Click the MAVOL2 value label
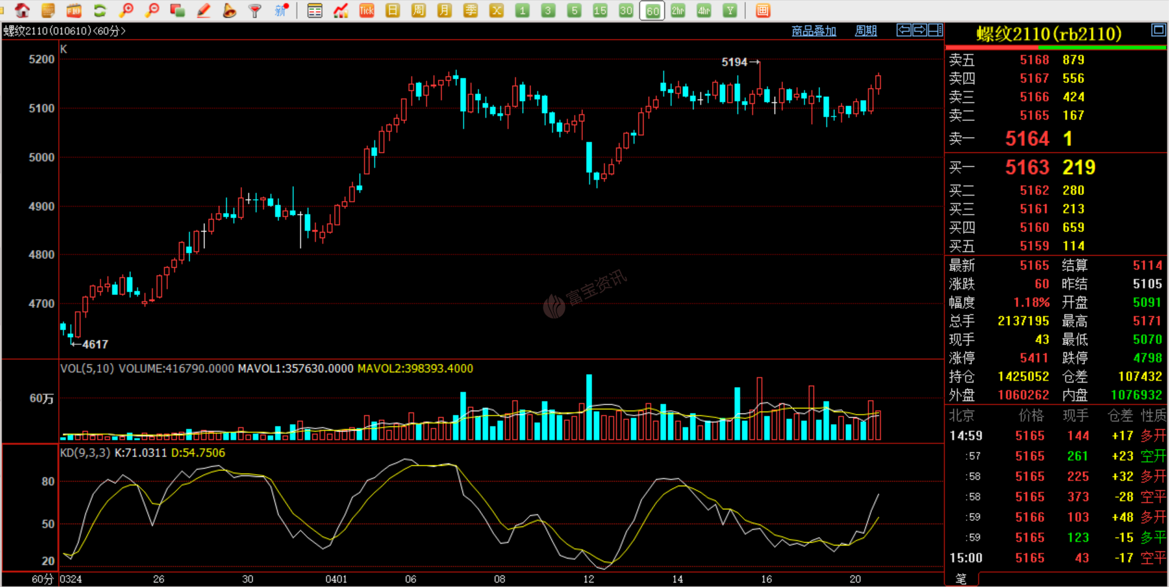This screenshot has width=1169, height=587. tap(416, 368)
